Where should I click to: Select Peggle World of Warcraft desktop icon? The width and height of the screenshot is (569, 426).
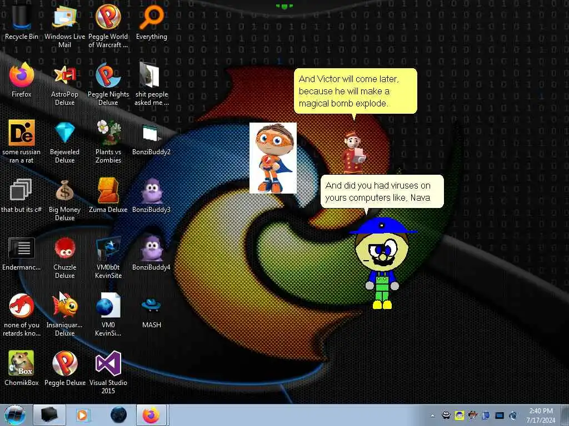108,26
